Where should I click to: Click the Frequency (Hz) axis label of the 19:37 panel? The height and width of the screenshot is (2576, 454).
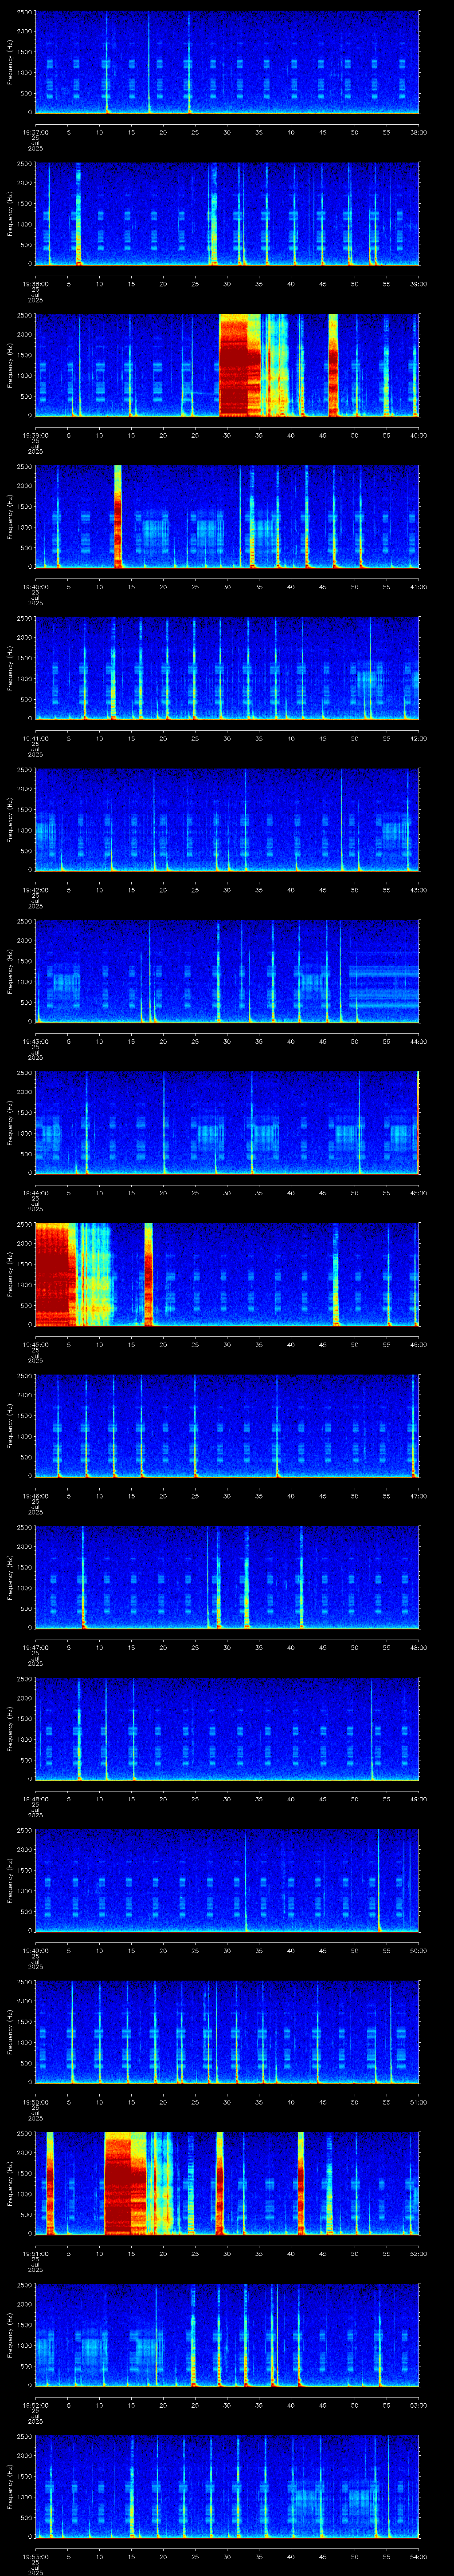(x=11, y=62)
